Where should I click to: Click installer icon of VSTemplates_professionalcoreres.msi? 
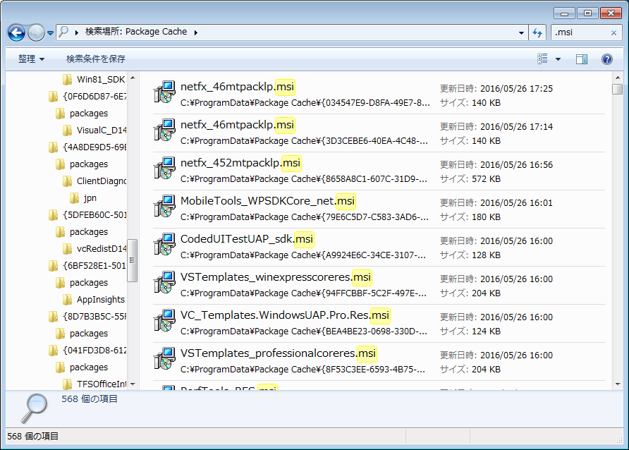[164, 358]
